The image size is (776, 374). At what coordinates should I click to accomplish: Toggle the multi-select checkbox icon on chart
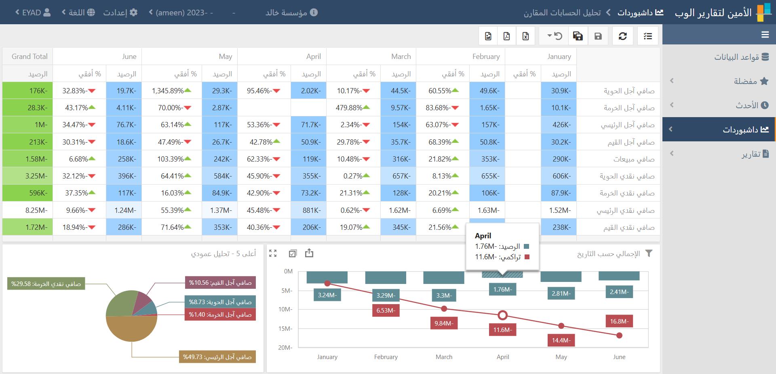point(293,253)
